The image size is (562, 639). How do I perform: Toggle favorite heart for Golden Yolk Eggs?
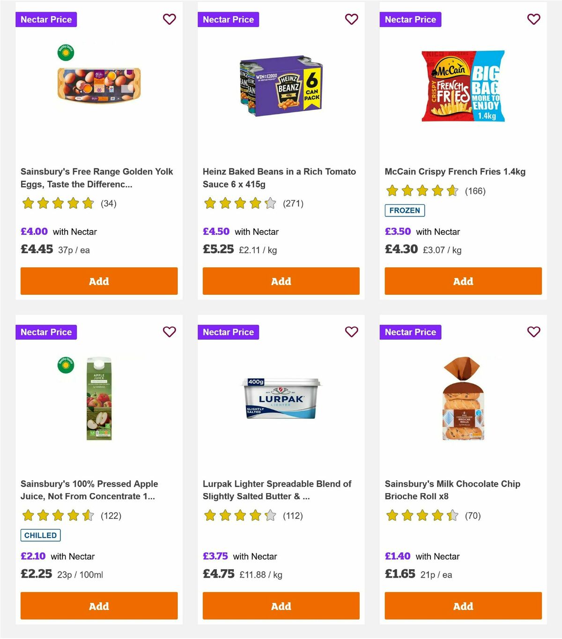[x=170, y=19]
